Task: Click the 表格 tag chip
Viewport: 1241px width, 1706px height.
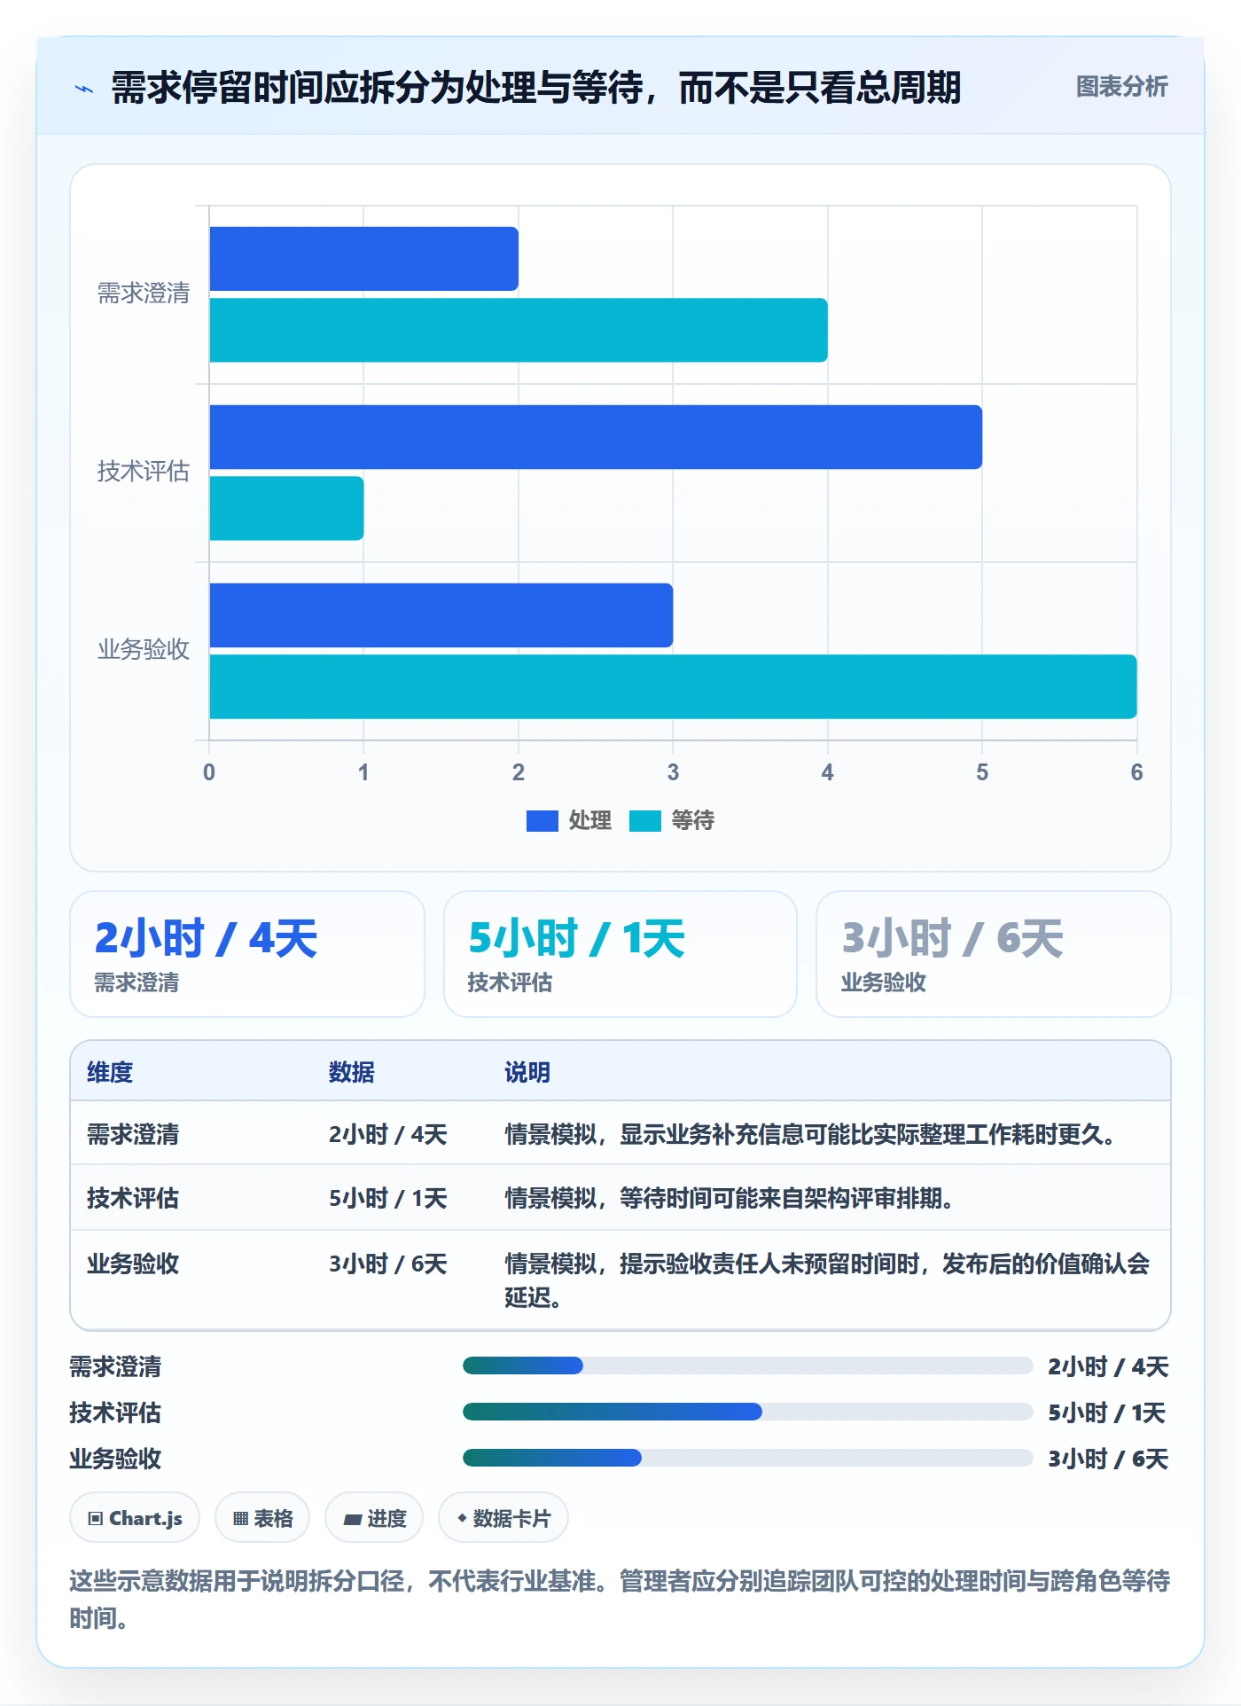Action: (x=262, y=1518)
